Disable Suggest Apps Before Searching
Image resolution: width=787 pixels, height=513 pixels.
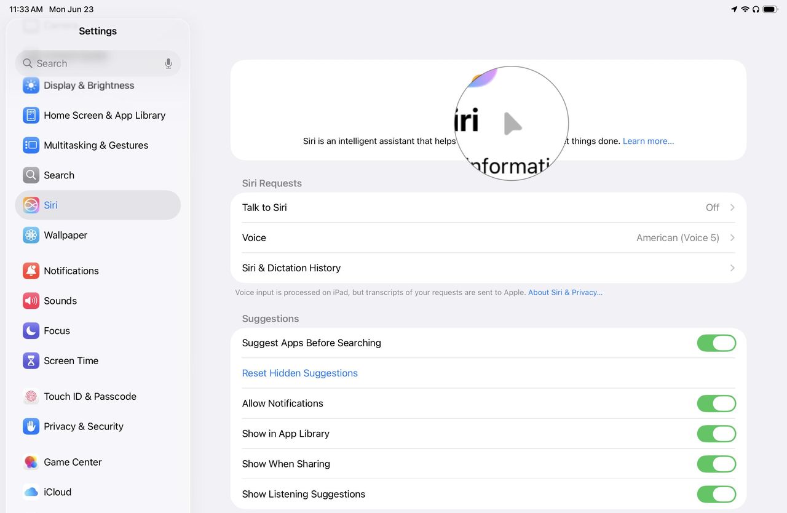click(x=716, y=343)
